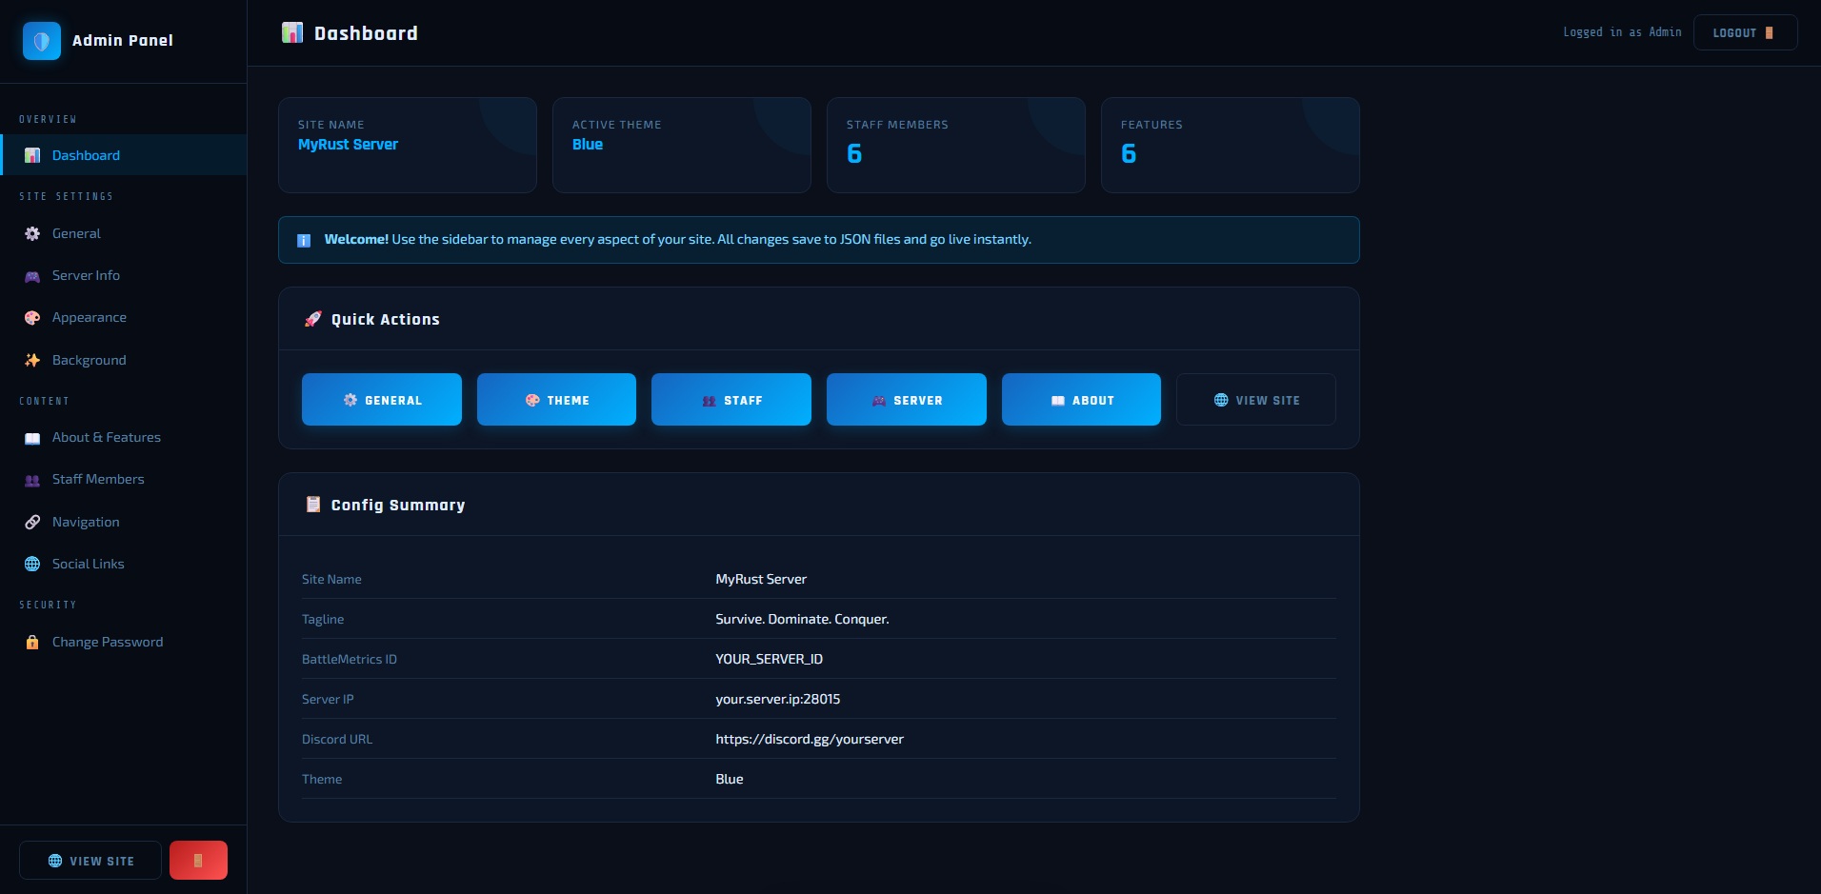Click the THEME quick action button

point(556,400)
